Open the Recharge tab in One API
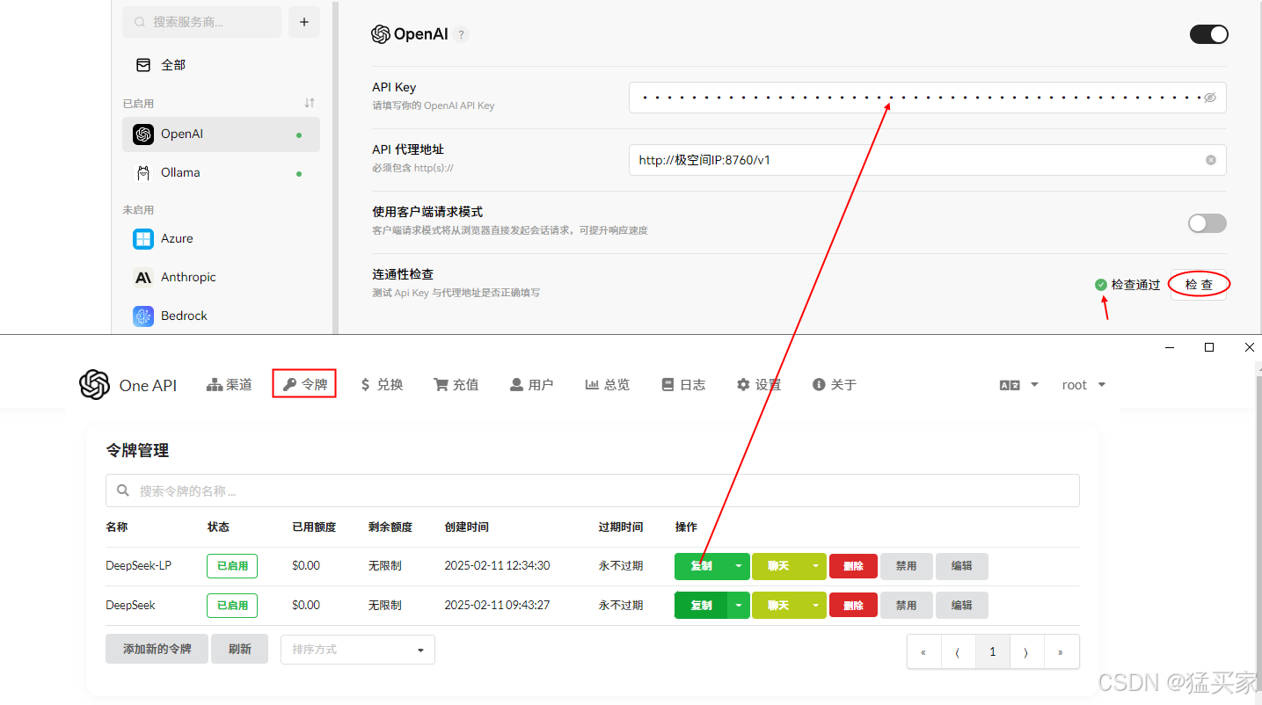 [x=456, y=385]
